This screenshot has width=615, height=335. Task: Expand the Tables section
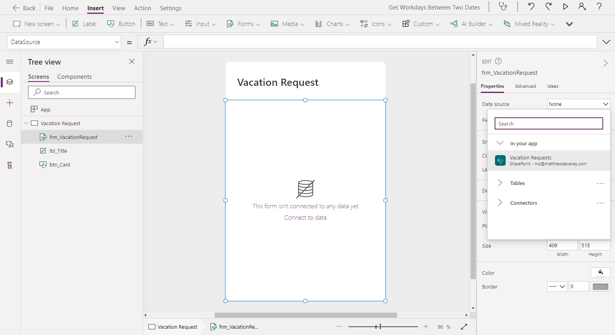coord(517,183)
